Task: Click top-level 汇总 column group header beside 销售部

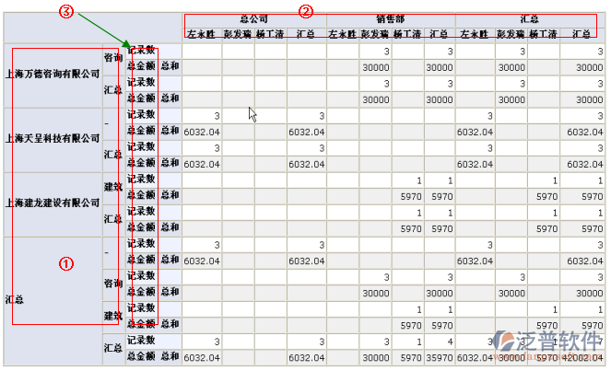Action: click(x=529, y=18)
